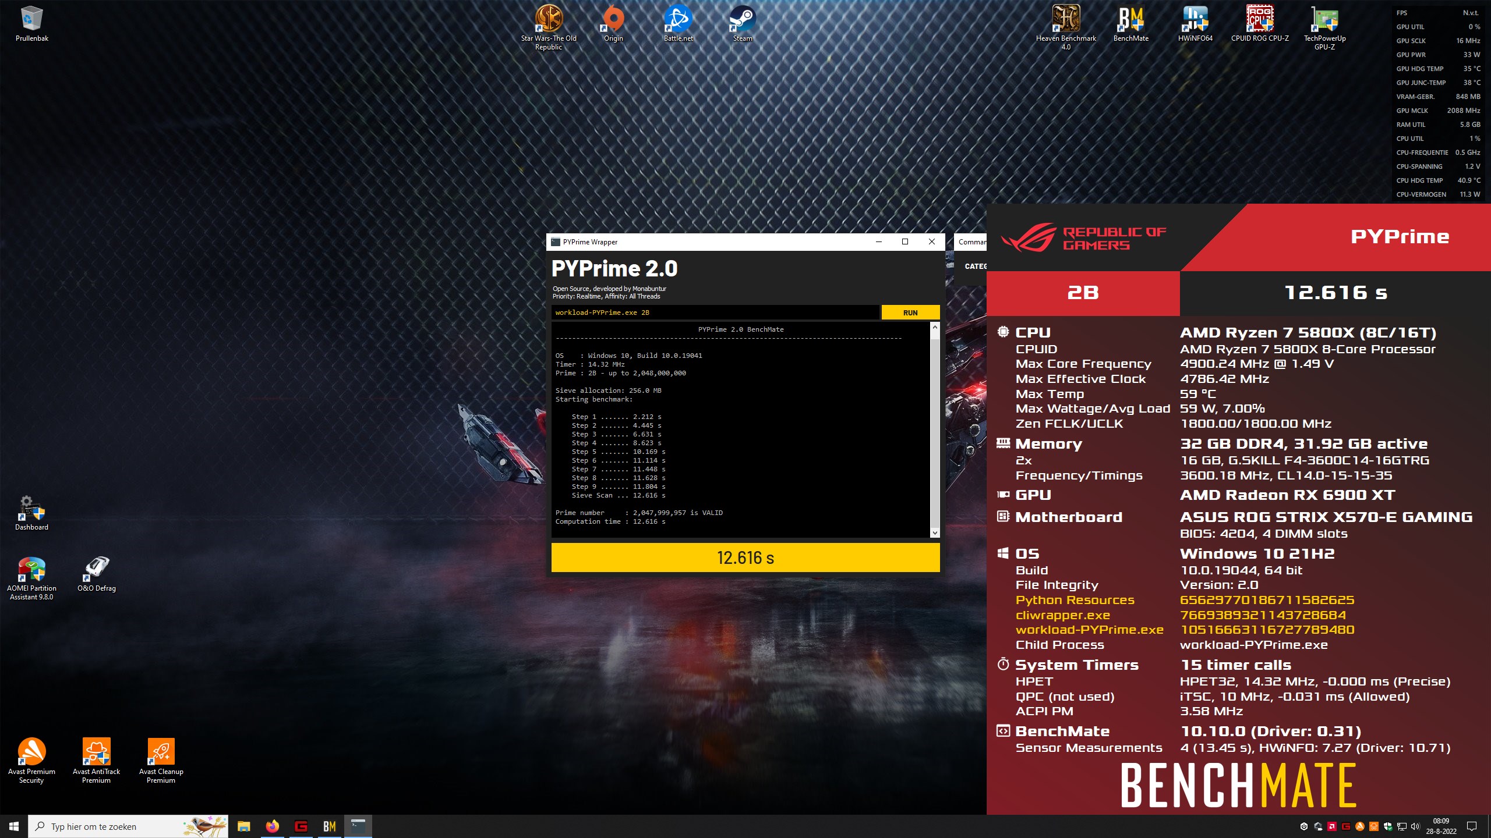Screen dimensions: 1491x838
Task: Click the GPU section icon in BenchMate
Action: pyautogui.click(x=1003, y=495)
